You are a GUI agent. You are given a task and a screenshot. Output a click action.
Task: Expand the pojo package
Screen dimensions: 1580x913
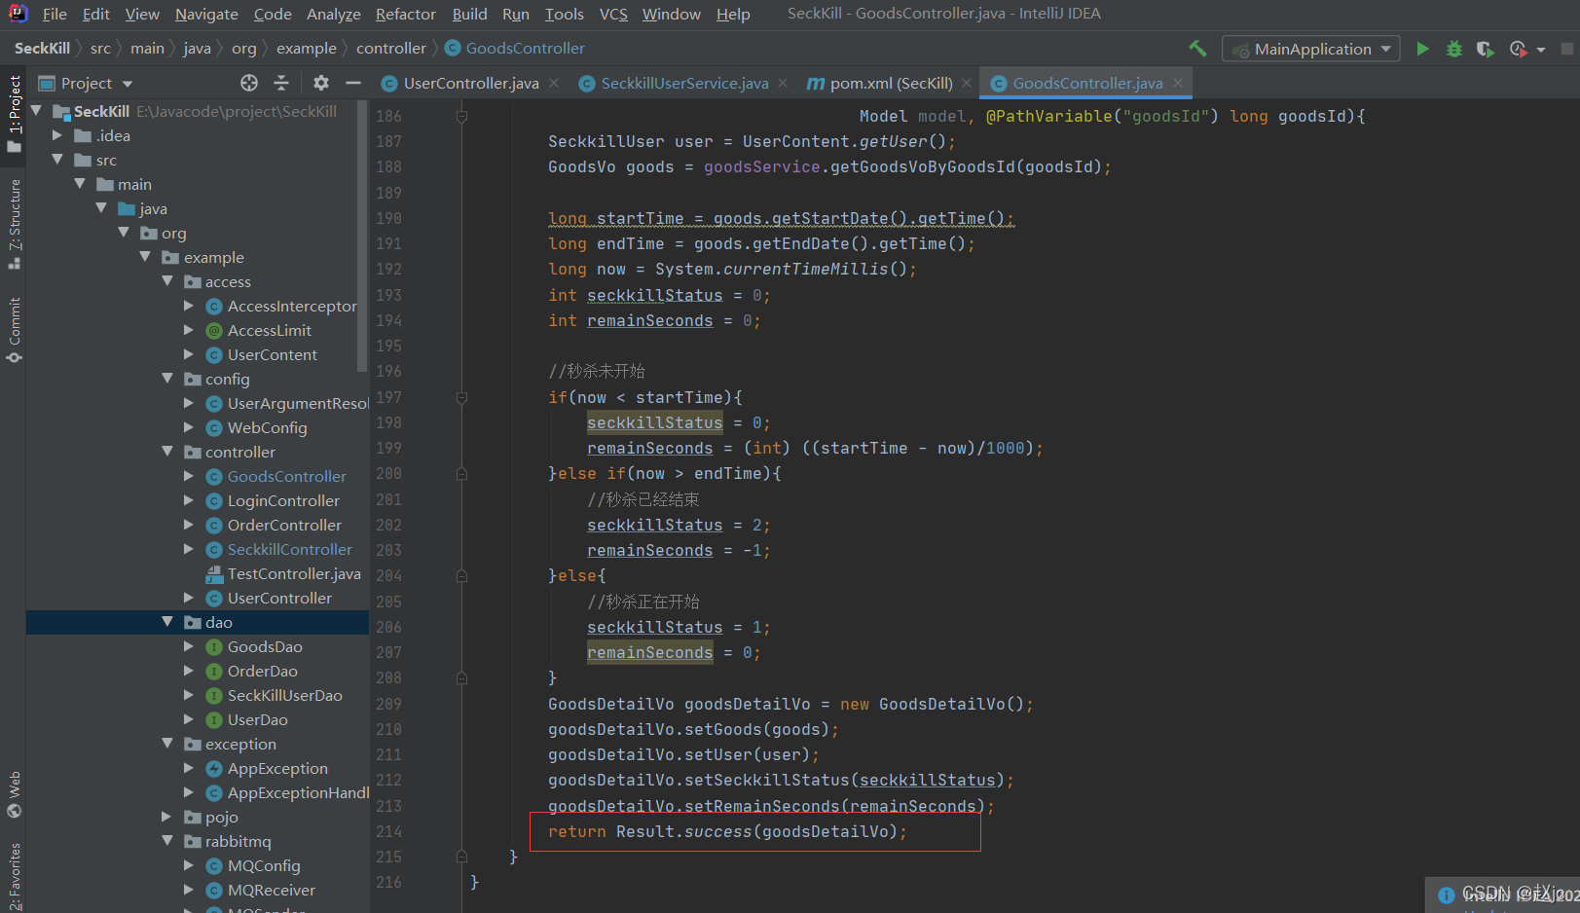click(x=167, y=817)
